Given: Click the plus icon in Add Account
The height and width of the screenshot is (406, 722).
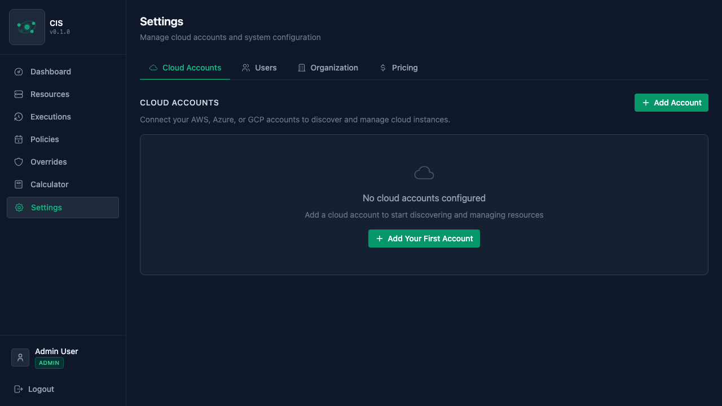Looking at the screenshot, I should (646, 103).
